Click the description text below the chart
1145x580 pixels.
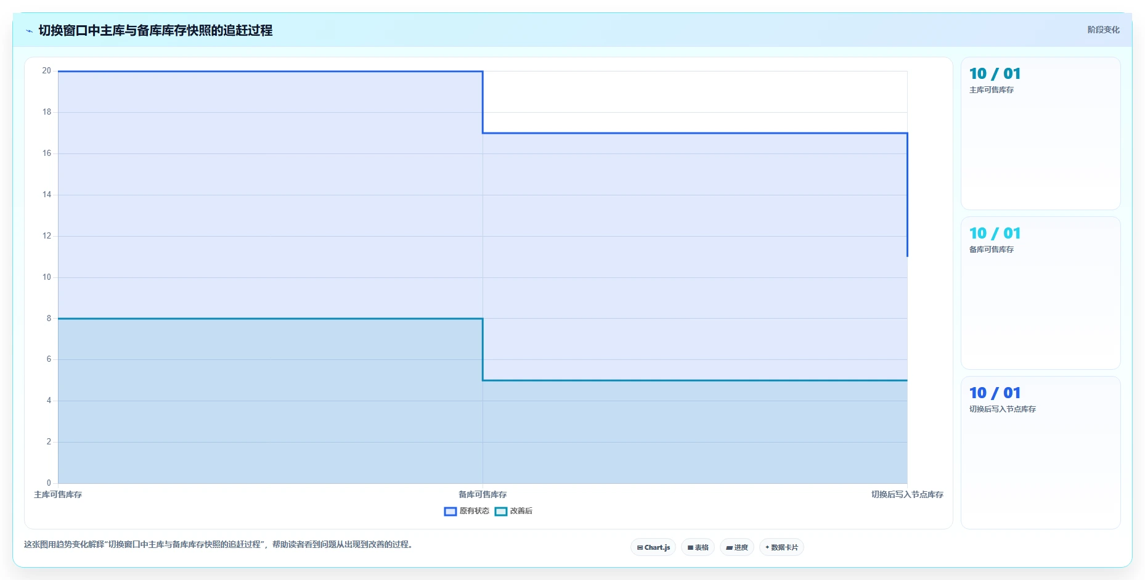[219, 545]
